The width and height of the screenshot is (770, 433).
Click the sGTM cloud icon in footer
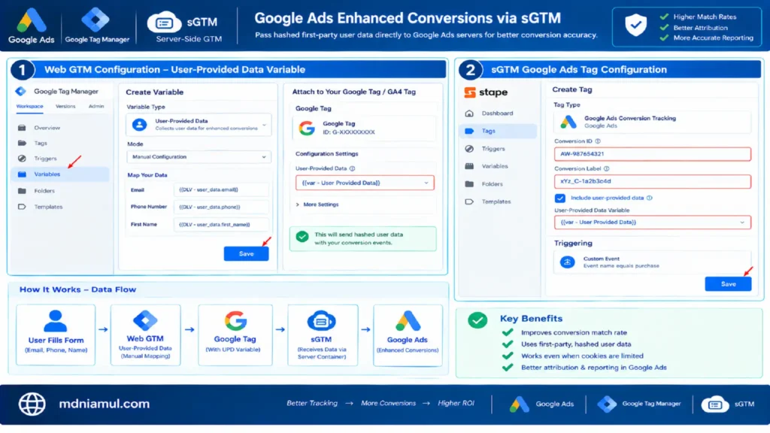coord(714,404)
